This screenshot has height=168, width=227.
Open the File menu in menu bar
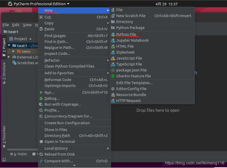click(x=6, y=25)
